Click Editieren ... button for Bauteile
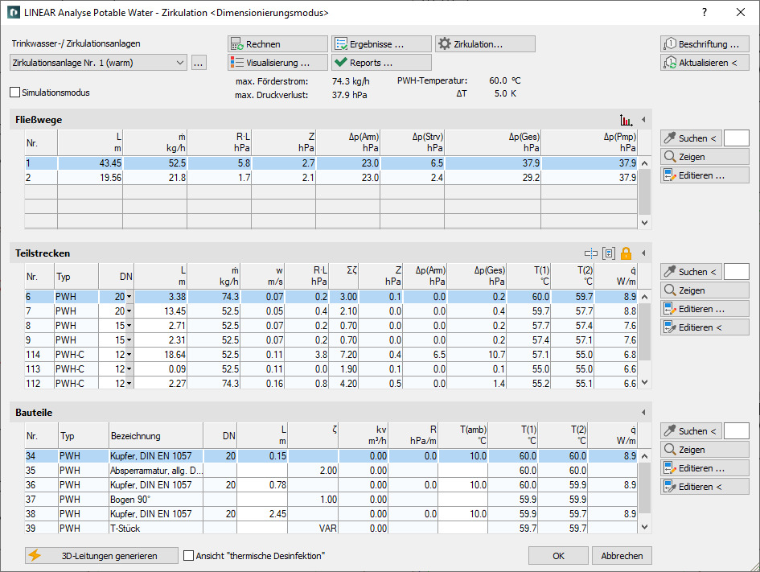 (705, 467)
